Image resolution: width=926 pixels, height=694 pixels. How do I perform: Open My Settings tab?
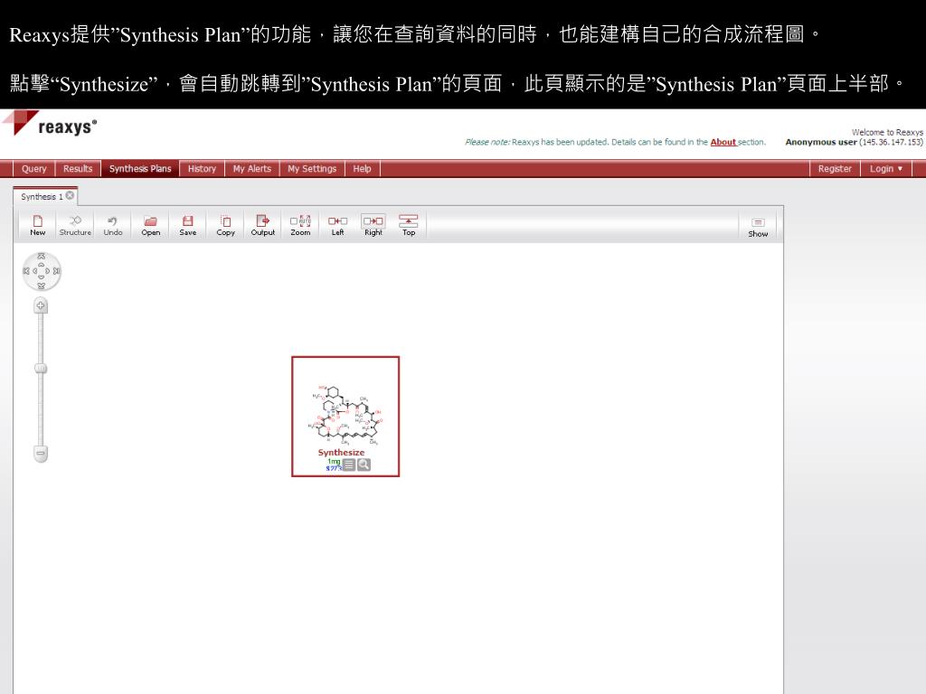(312, 168)
